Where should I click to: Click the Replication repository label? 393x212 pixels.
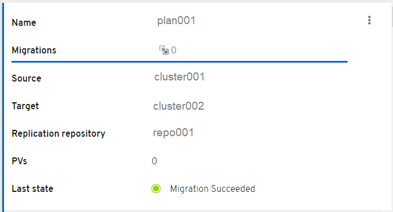pyautogui.click(x=58, y=134)
